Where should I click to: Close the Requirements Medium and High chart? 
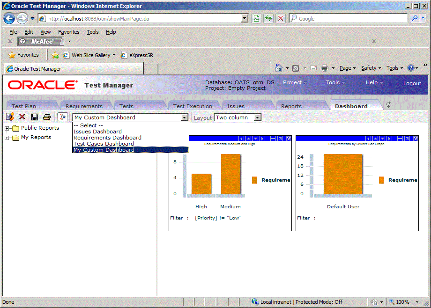pos(289,139)
